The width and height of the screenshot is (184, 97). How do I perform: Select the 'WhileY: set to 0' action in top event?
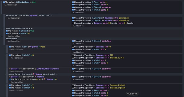(90, 5)
